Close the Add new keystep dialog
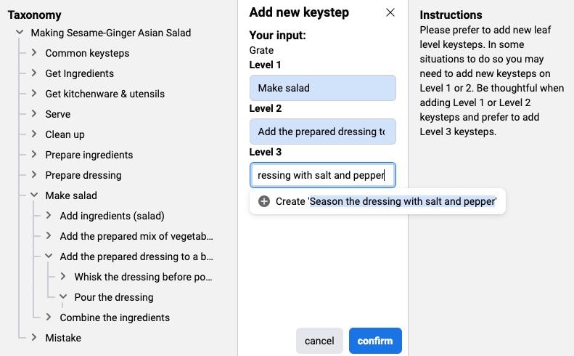 click(390, 12)
